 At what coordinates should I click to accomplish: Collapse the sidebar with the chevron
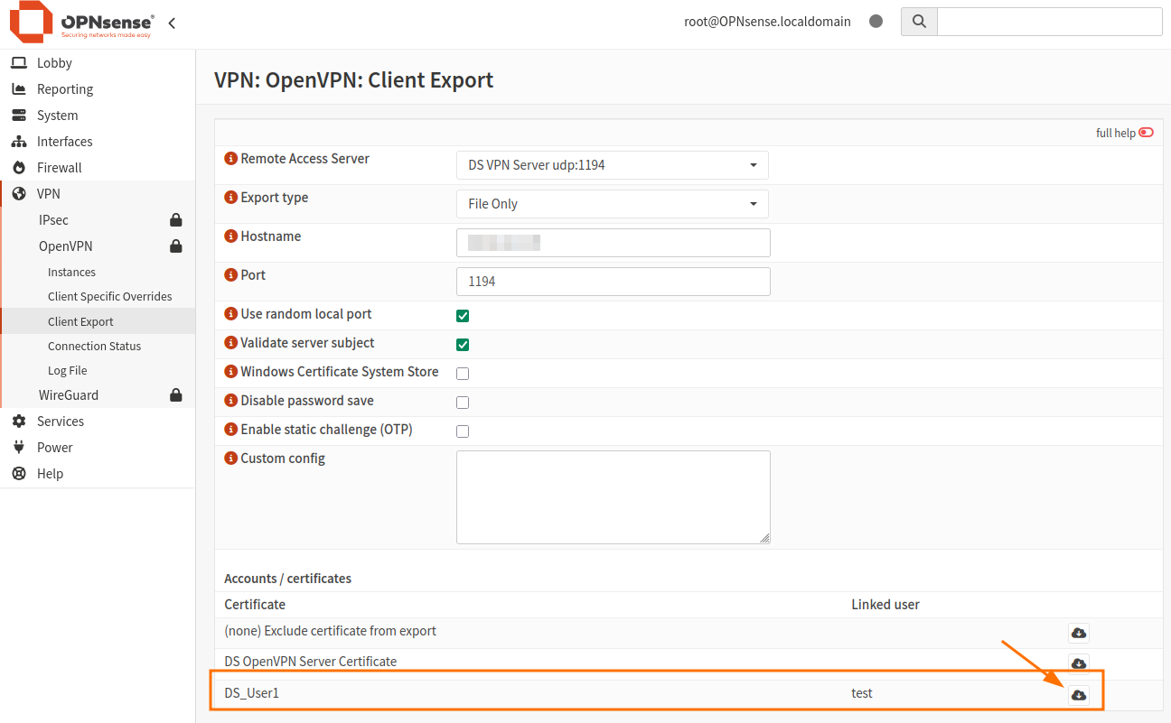click(172, 23)
